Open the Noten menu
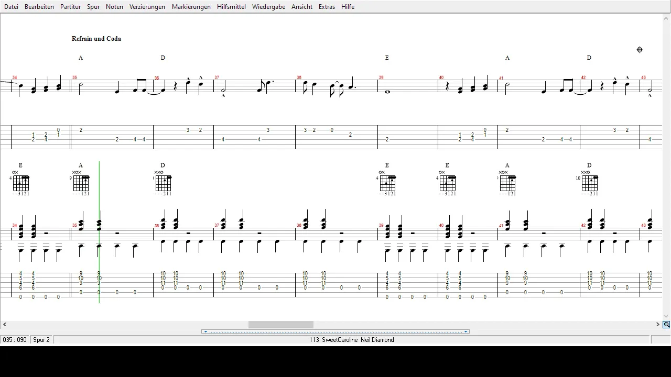Screen dimensions: 671x377 tap(114, 7)
